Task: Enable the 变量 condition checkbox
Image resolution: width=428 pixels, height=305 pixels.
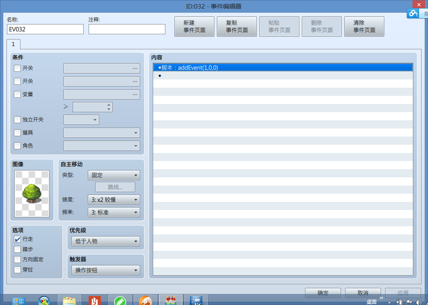Action: (x=17, y=94)
